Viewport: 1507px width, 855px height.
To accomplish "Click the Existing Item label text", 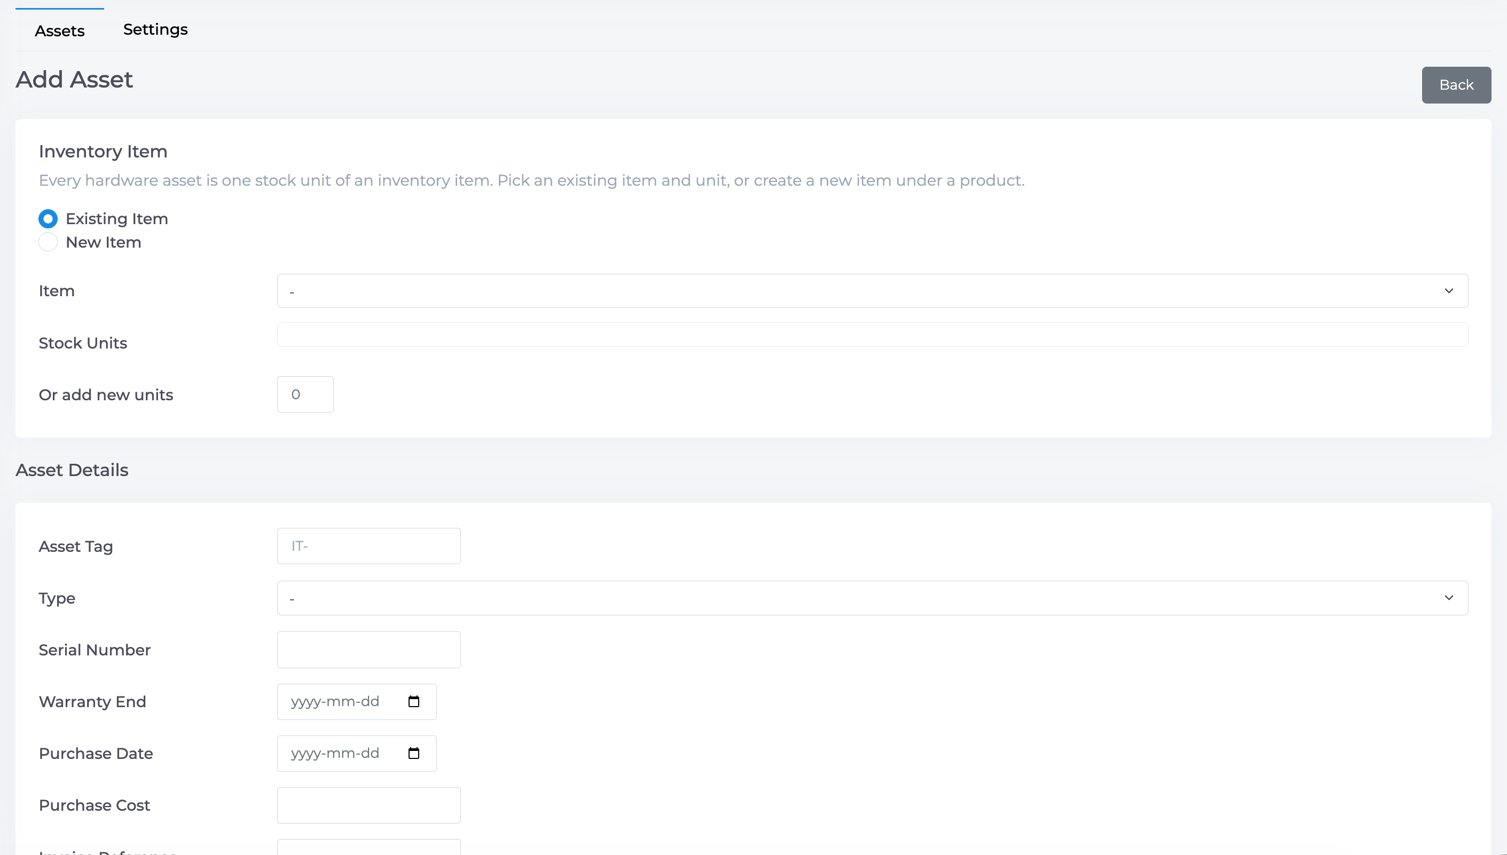I will 117,218.
